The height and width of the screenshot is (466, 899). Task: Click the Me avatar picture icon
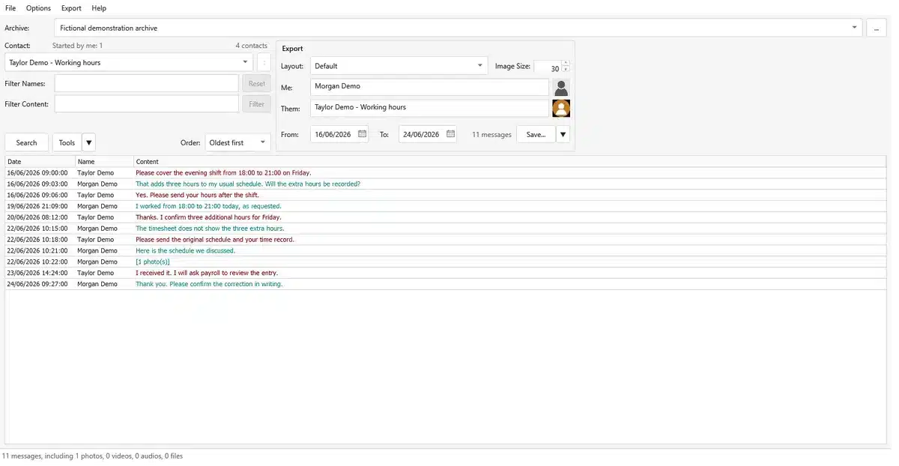pos(561,88)
